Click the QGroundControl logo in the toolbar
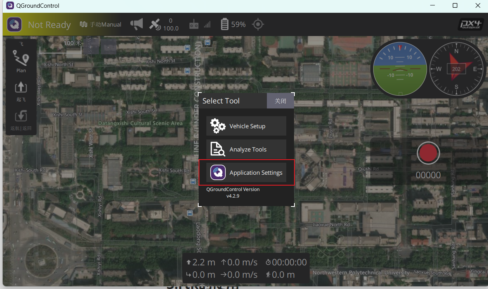This screenshot has height=289, width=488. pyautogui.click(x=14, y=24)
